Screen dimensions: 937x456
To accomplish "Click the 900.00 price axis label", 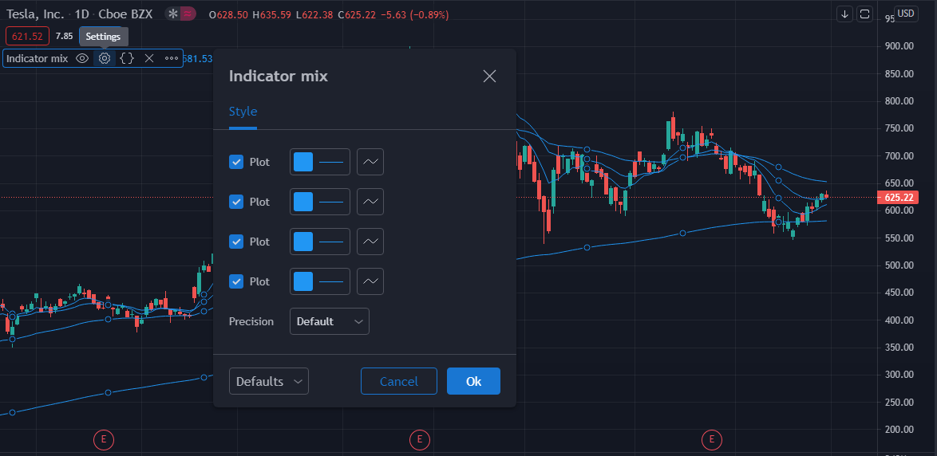I will click(x=899, y=46).
